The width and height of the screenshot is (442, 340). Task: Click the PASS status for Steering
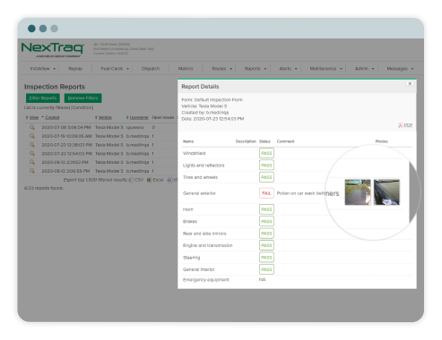266,258
